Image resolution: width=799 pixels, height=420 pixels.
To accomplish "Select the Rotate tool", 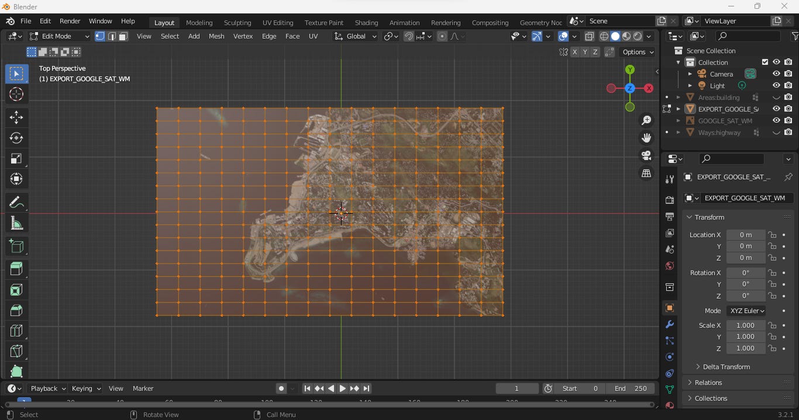I will 16,138.
